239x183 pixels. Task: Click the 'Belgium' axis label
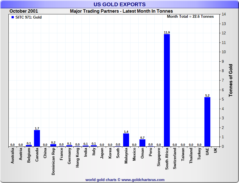(29, 155)
